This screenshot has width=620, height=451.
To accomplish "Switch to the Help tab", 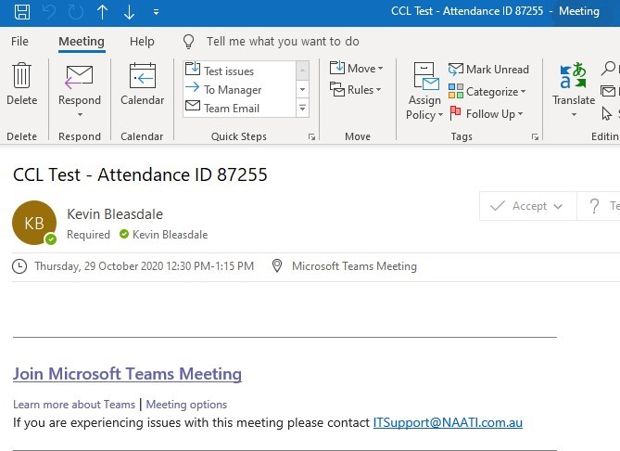I will point(142,41).
